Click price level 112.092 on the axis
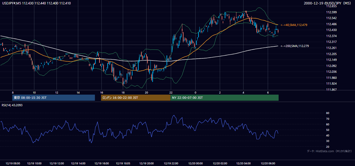 (331, 66)
